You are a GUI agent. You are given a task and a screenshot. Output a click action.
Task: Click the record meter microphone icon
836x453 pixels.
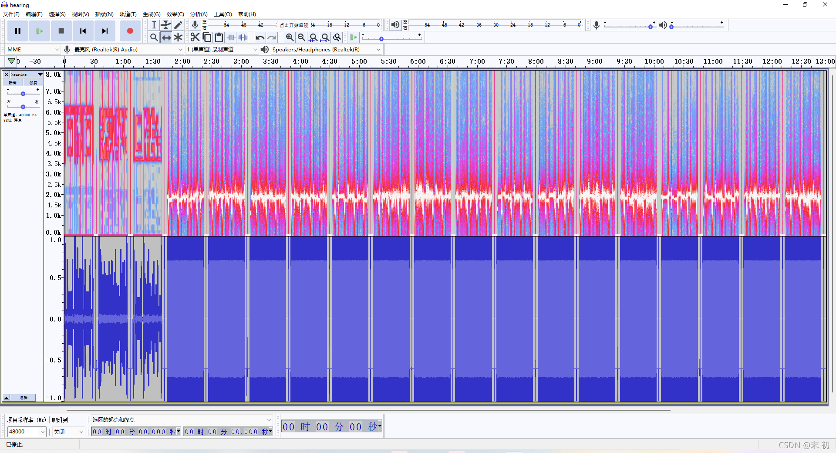click(x=195, y=25)
